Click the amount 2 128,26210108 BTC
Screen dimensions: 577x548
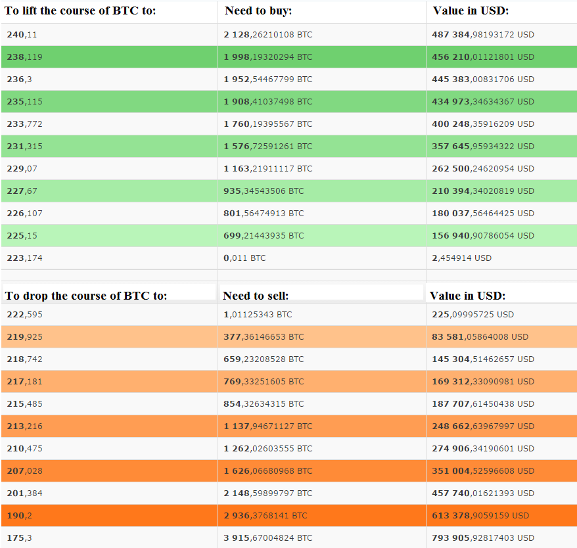(268, 35)
